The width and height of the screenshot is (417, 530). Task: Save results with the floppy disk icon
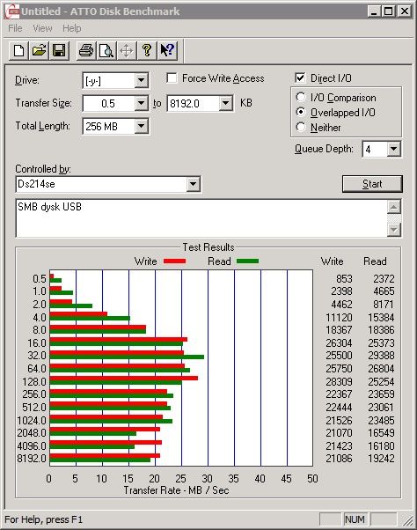(59, 51)
